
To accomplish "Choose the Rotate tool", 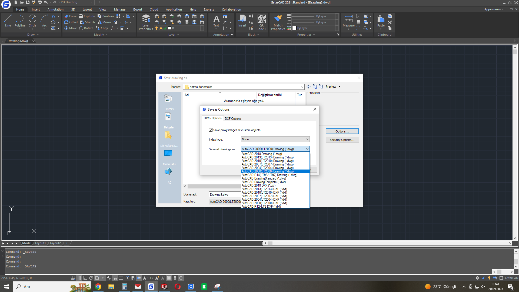I will click(86, 28).
